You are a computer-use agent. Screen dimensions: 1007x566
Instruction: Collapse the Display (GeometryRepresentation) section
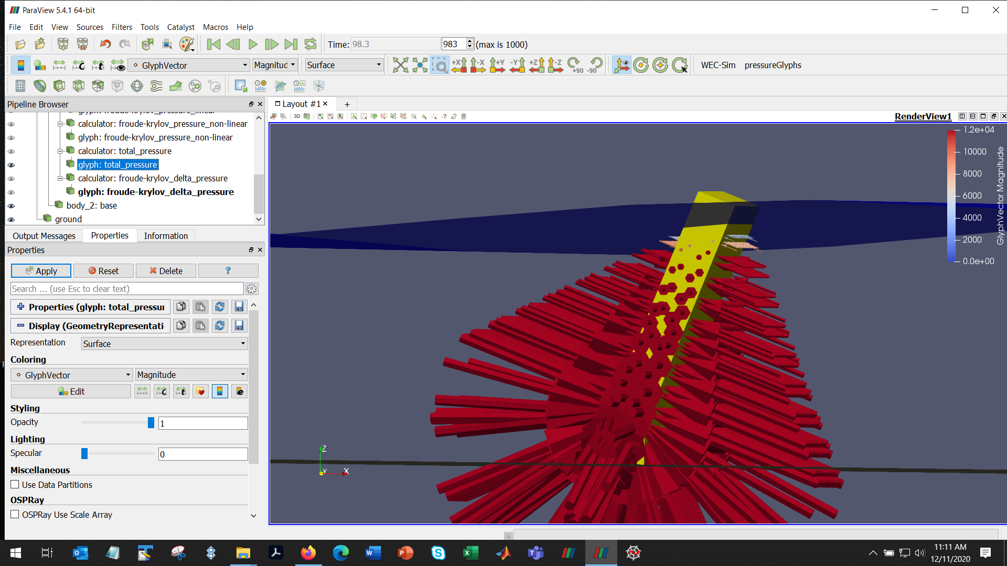click(x=21, y=325)
